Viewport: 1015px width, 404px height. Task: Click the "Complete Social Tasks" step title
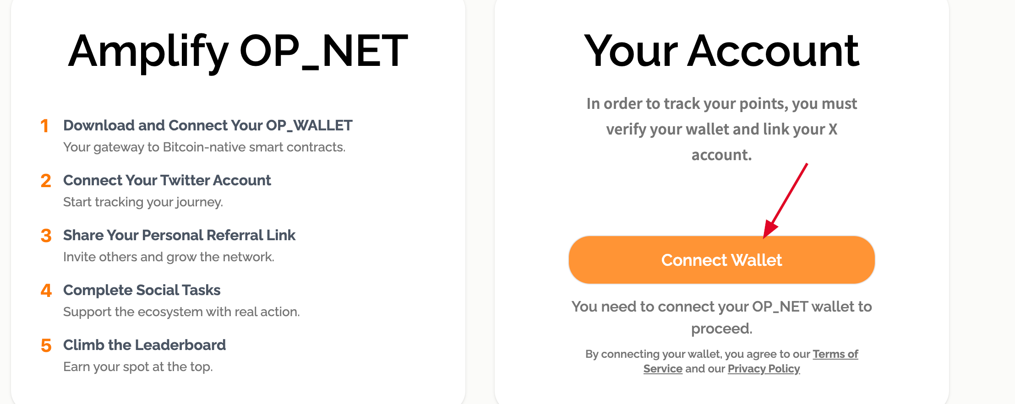click(x=142, y=290)
